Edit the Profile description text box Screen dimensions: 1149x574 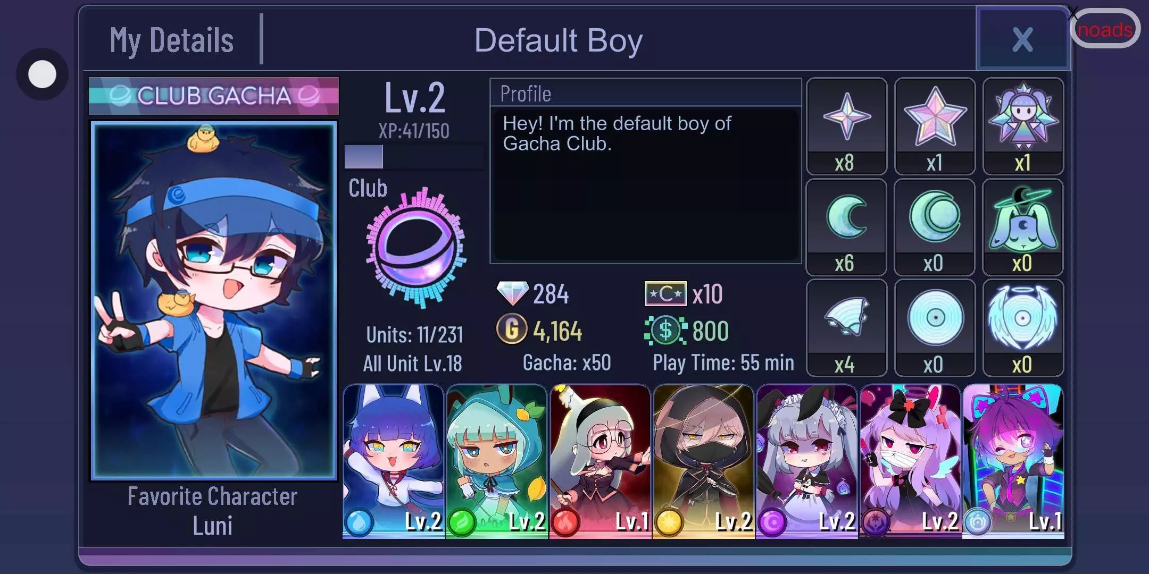click(646, 184)
